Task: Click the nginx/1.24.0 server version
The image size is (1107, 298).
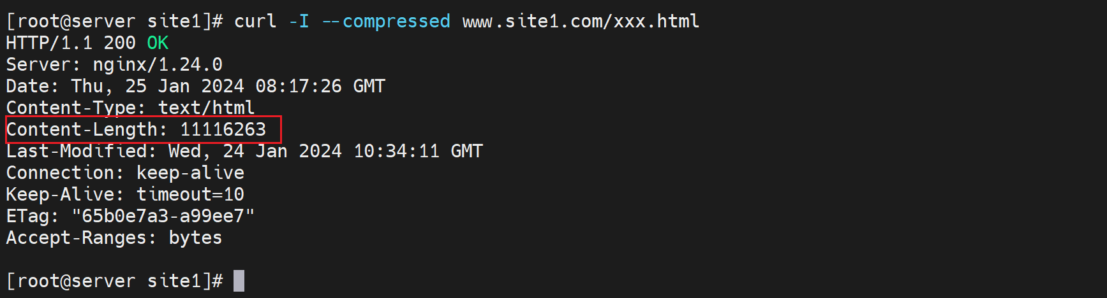Action: click(x=158, y=64)
